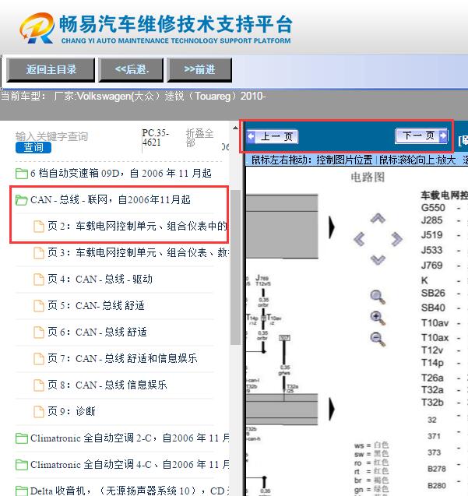Click the 电路图 title text
The width and height of the screenshot is (468, 496).
[368, 178]
